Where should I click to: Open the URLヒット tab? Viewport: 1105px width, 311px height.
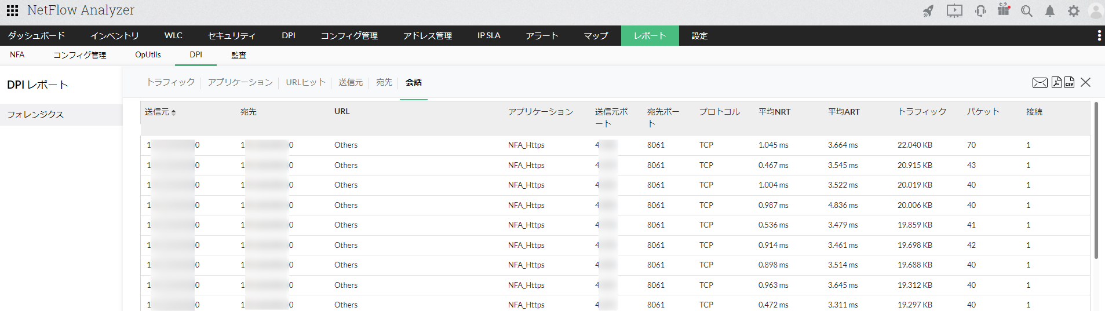305,82
